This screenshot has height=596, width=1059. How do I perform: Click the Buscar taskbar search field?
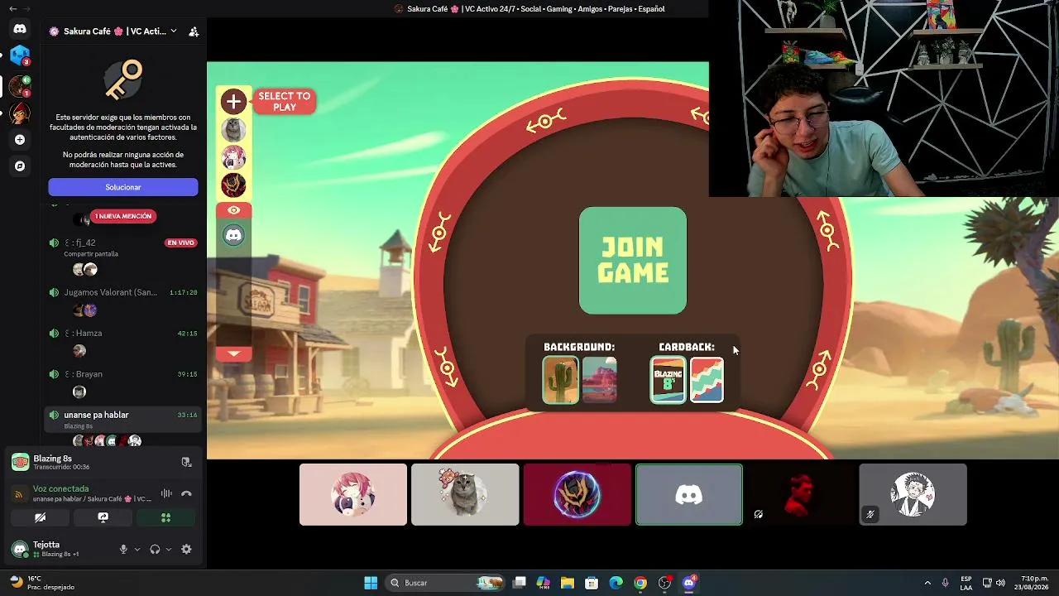(447, 583)
